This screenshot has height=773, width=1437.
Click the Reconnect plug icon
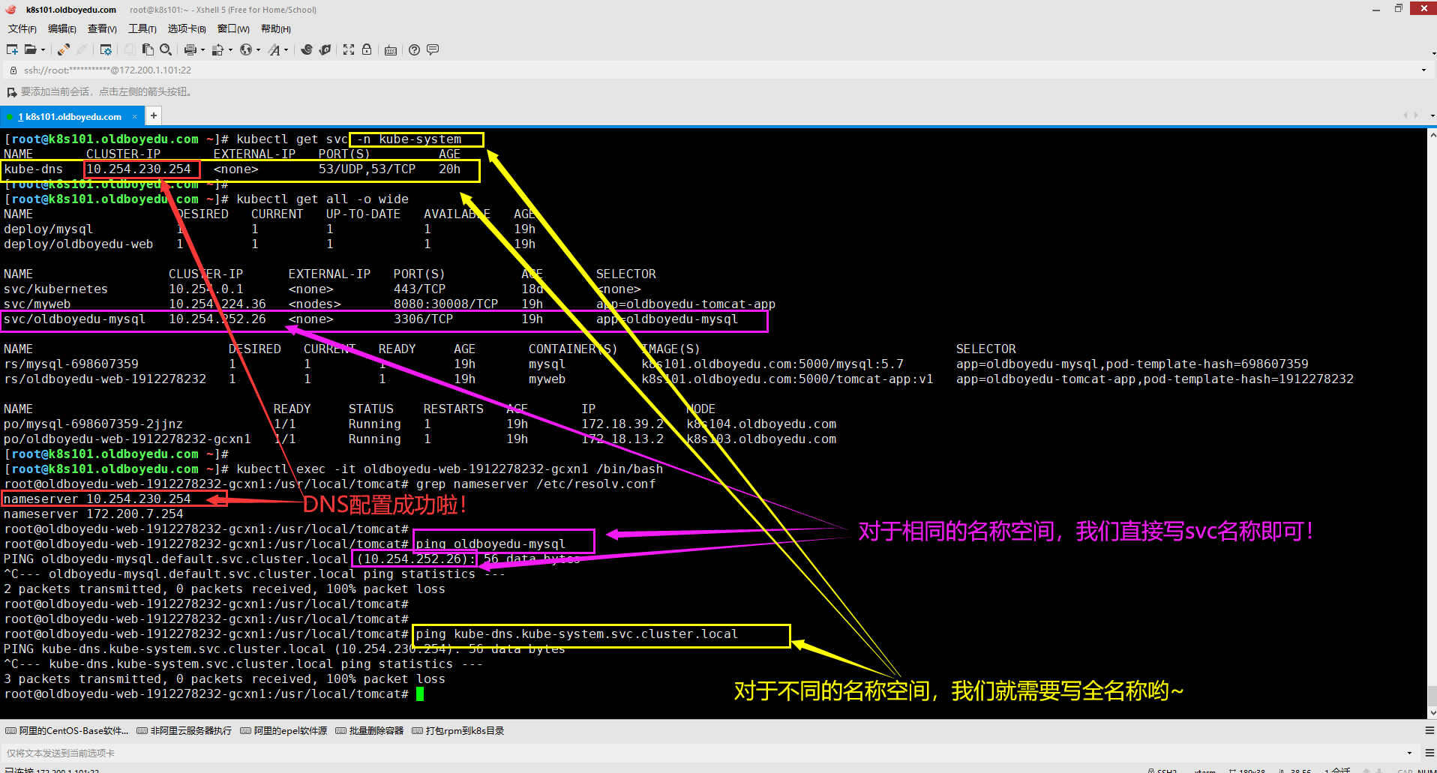coord(63,49)
